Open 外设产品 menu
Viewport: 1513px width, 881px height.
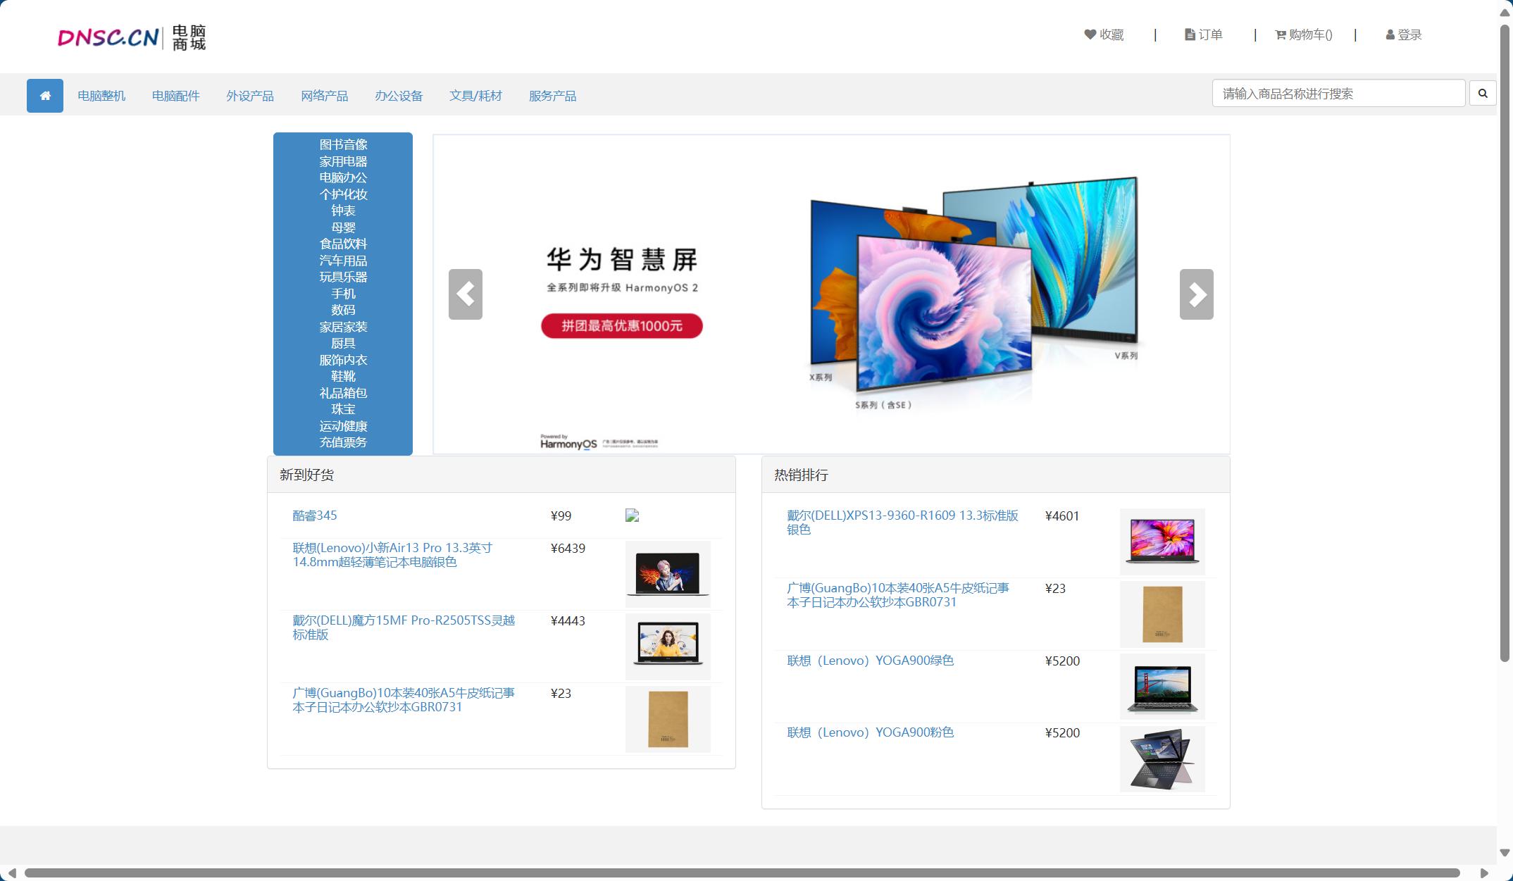[250, 96]
